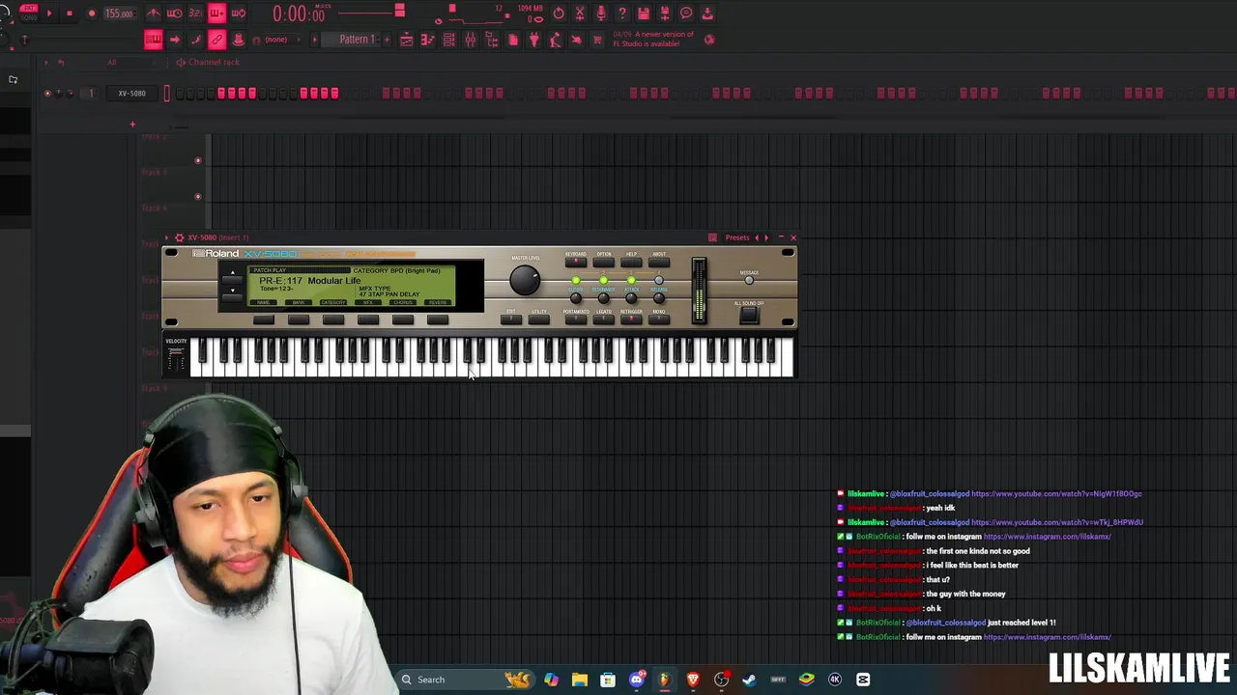Open the plugin picker plug icon

click(x=534, y=40)
